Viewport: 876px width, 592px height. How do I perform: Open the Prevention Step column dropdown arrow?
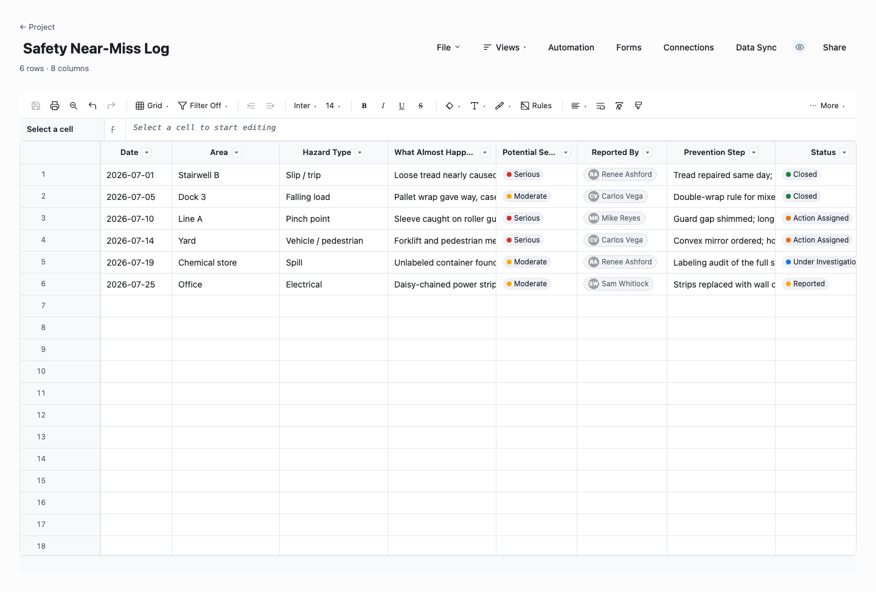point(754,153)
